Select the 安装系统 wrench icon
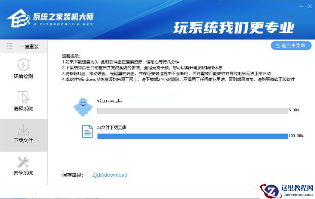 coord(23,162)
